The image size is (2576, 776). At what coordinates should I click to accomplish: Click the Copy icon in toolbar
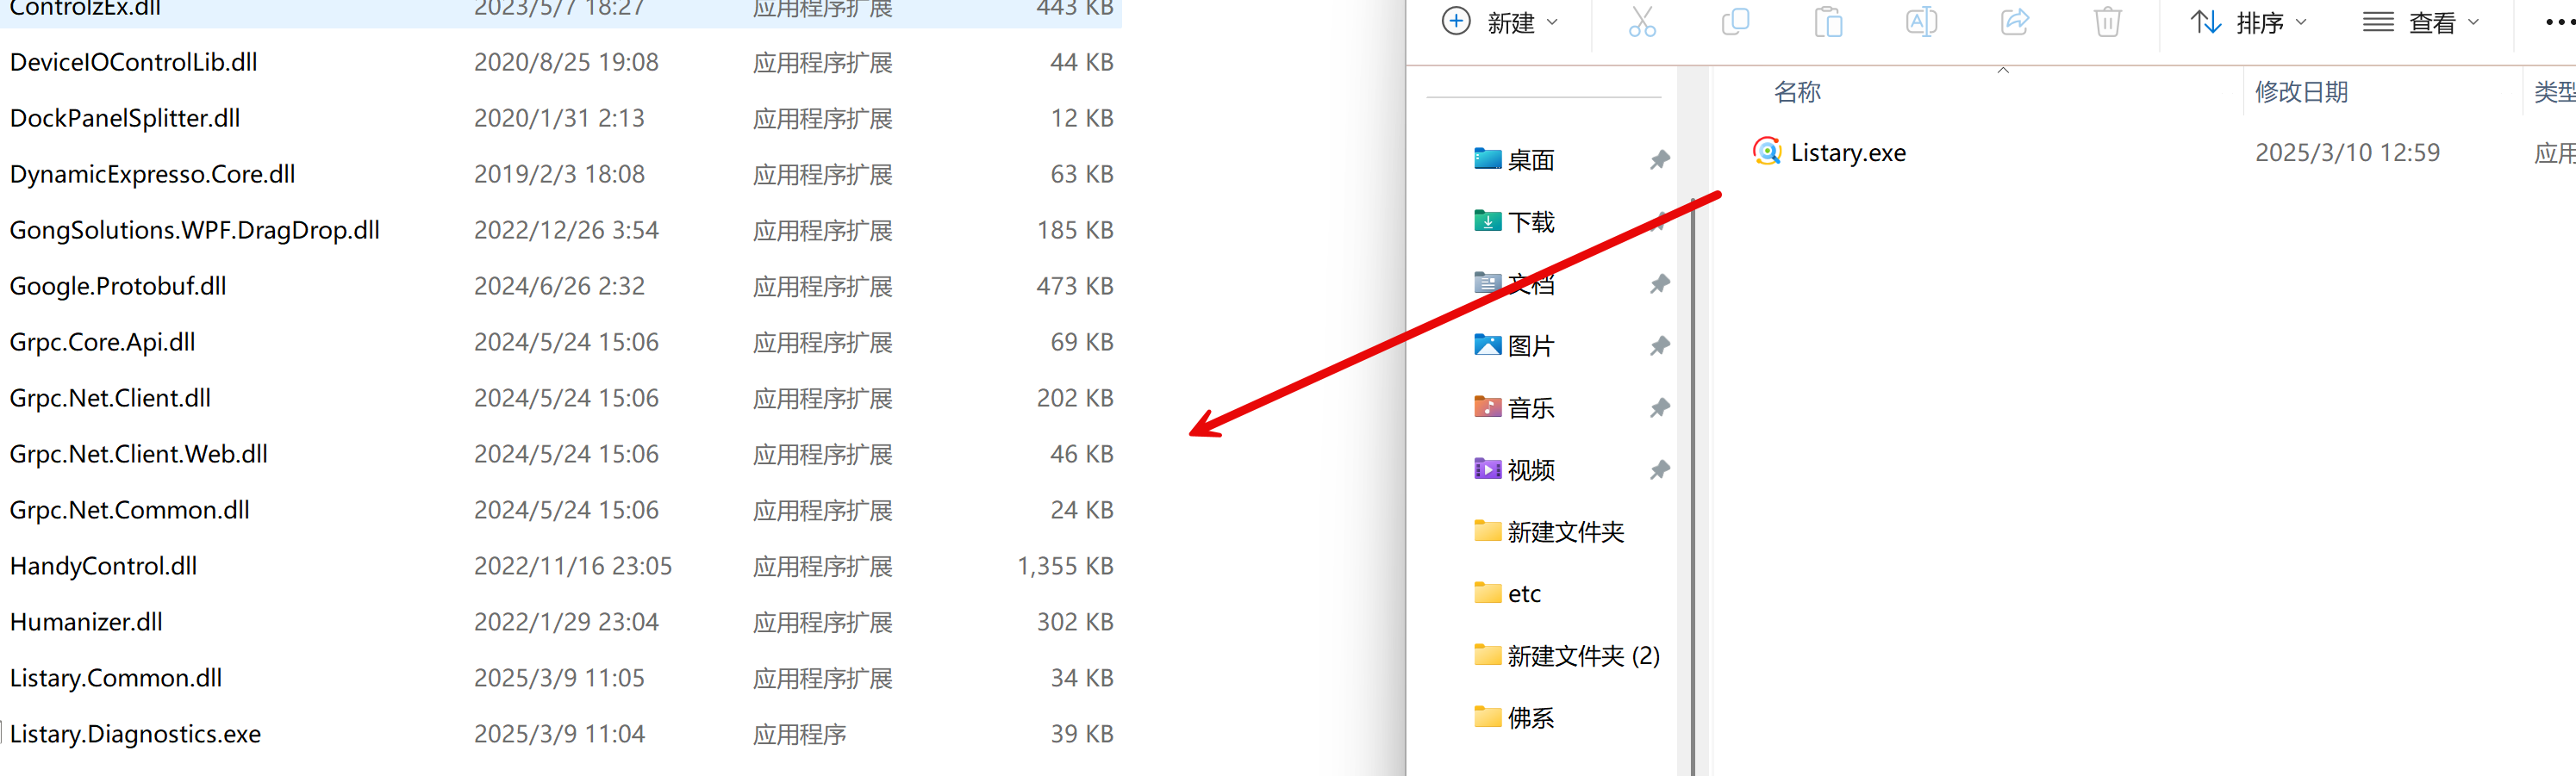pyautogui.click(x=1735, y=22)
